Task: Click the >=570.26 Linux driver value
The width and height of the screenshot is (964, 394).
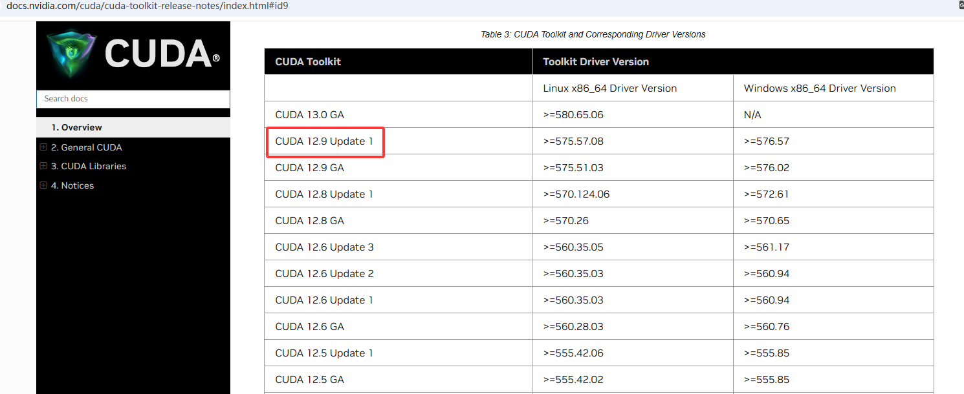Action: pyautogui.click(x=565, y=221)
